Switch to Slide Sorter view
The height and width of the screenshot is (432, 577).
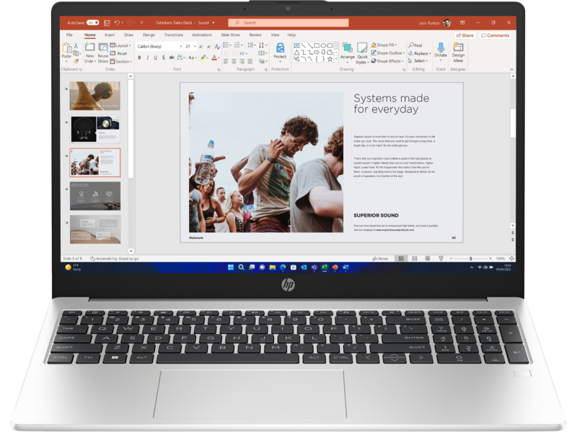pos(414,258)
